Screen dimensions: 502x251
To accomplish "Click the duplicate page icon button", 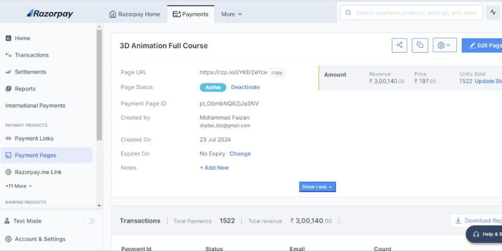I will 420,45.
